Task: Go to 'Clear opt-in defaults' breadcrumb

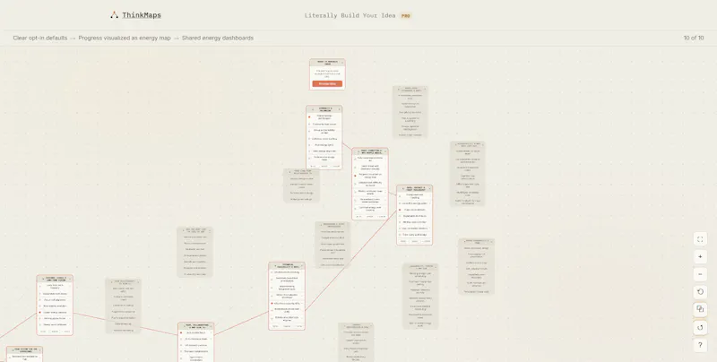Action: click(x=40, y=38)
